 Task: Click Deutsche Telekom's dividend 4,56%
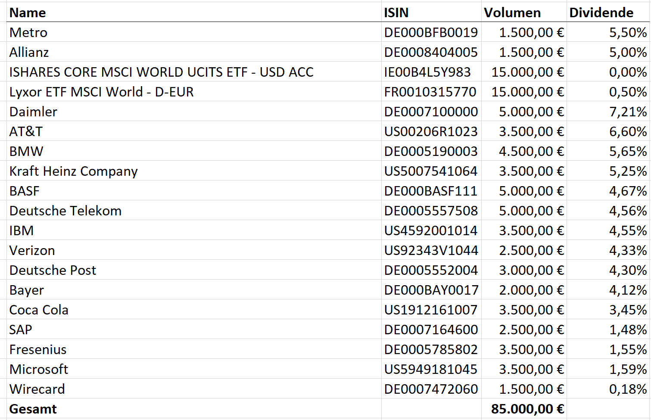pos(627,211)
